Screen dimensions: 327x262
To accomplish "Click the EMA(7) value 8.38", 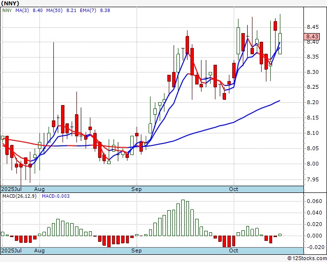I will click(105, 11).
